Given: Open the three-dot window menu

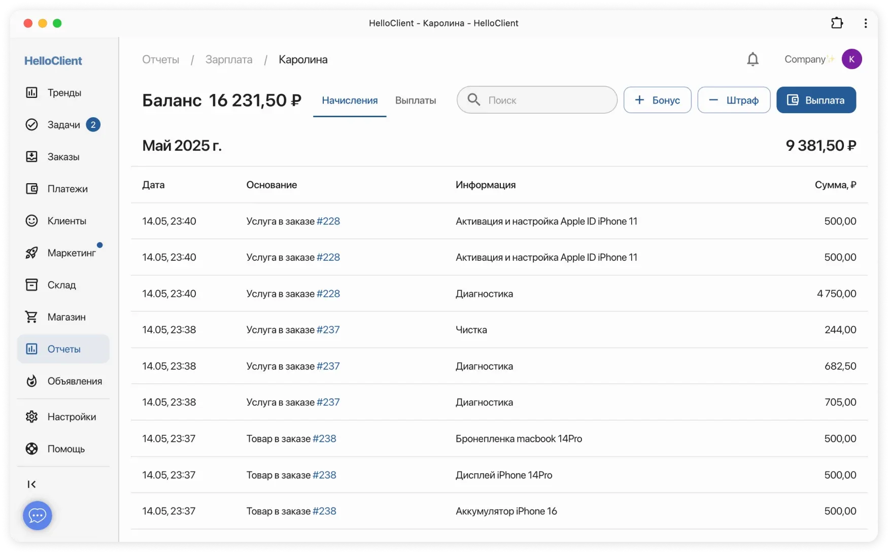Looking at the screenshot, I should click(x=866, y=23).
